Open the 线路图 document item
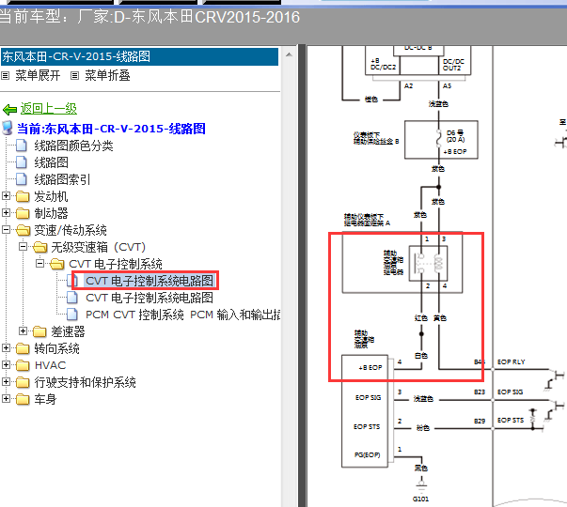This screenshot has height=507, width=567. pyautogui.click(x=52, y=162)
